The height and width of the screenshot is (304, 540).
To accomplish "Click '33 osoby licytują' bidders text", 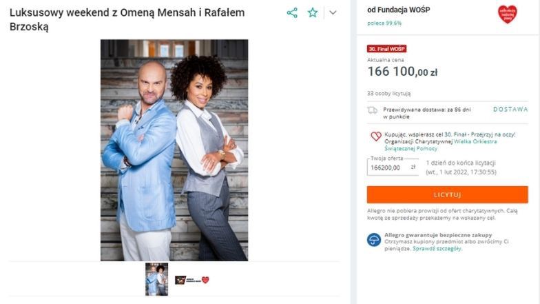I will pyautogui.click(x=389, y=93).
